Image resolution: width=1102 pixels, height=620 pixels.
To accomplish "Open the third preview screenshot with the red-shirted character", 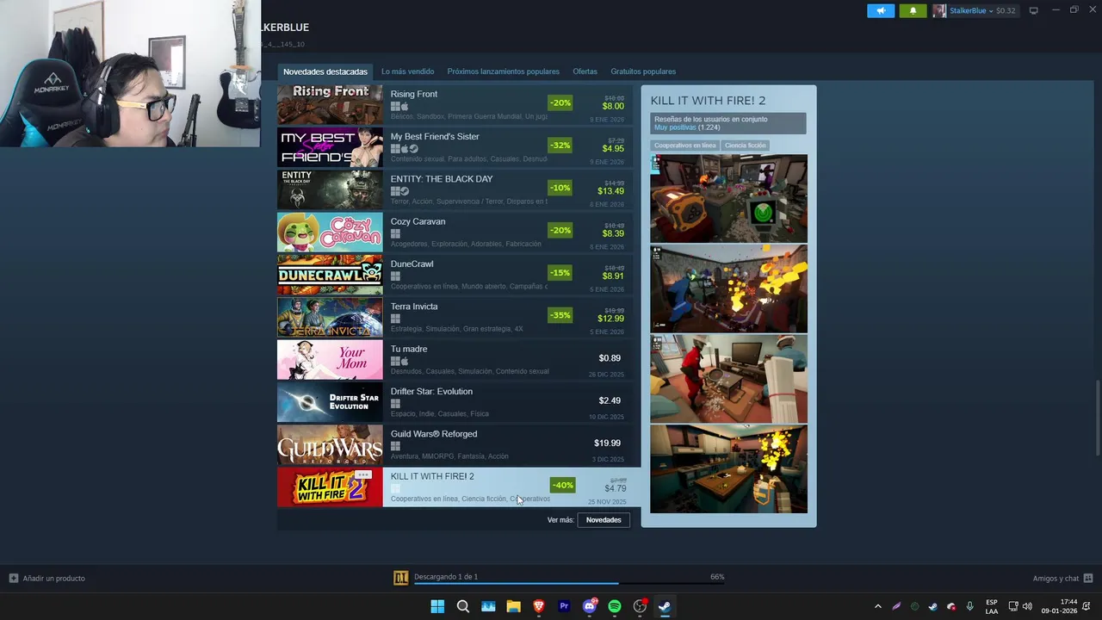I will click(x=728, y=378).
